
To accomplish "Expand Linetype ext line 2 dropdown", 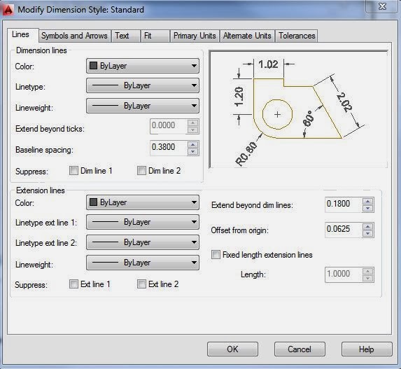I will [143, 242].
